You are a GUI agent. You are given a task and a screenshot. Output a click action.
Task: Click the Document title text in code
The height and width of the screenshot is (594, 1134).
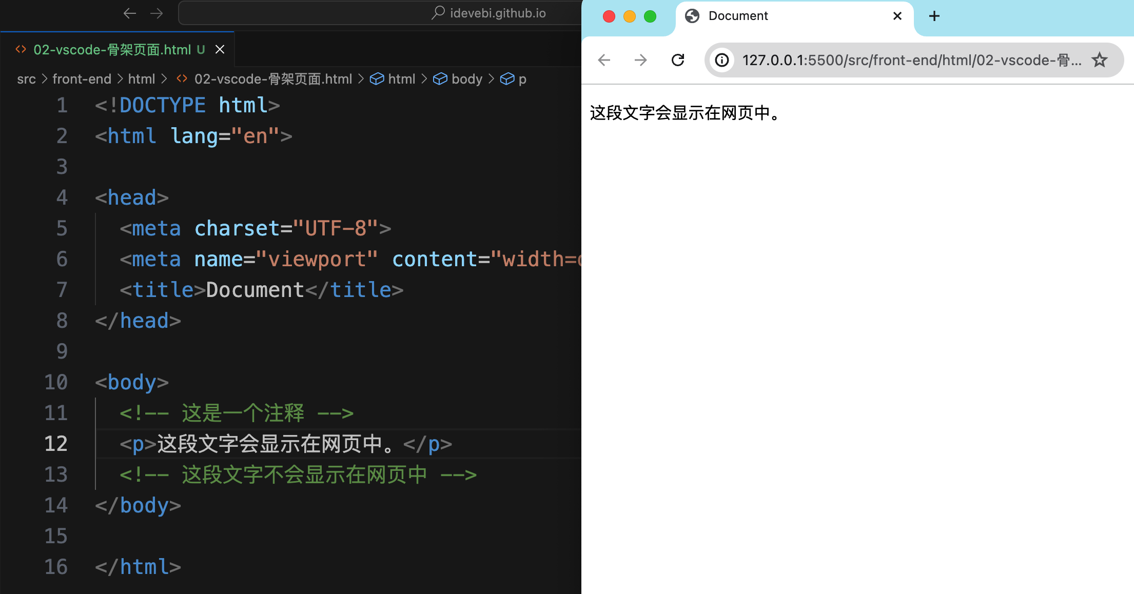coord(255,290)
